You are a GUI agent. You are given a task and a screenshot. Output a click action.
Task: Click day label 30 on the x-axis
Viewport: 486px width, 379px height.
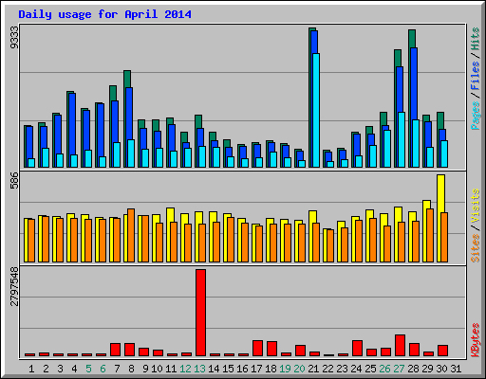pyautogui.click(x=441, y=369)
